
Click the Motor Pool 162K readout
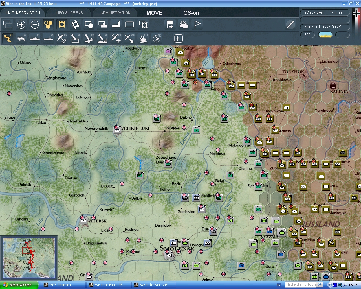point(325,27)
